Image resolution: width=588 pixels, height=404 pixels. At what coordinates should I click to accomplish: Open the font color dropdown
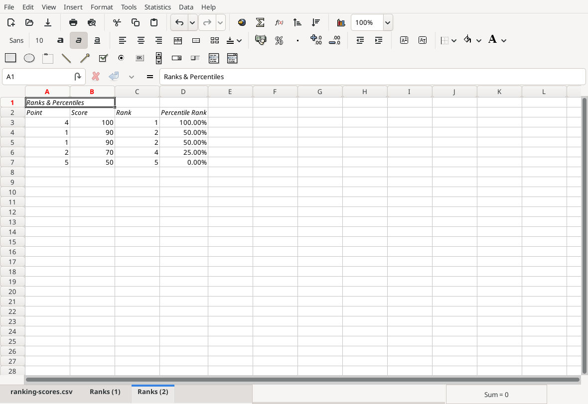click(504, 40)
